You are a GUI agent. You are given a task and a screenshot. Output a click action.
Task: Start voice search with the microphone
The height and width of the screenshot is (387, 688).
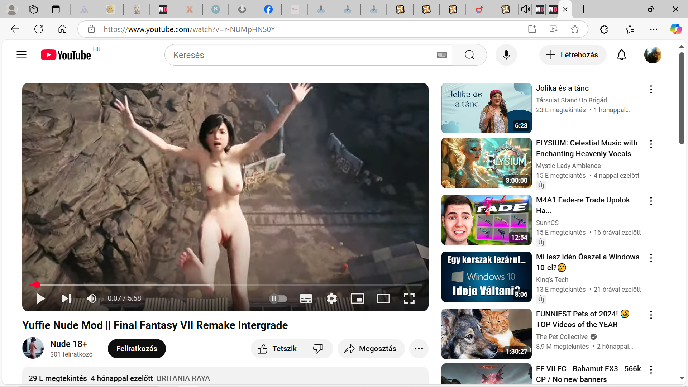tap(506, 55)
